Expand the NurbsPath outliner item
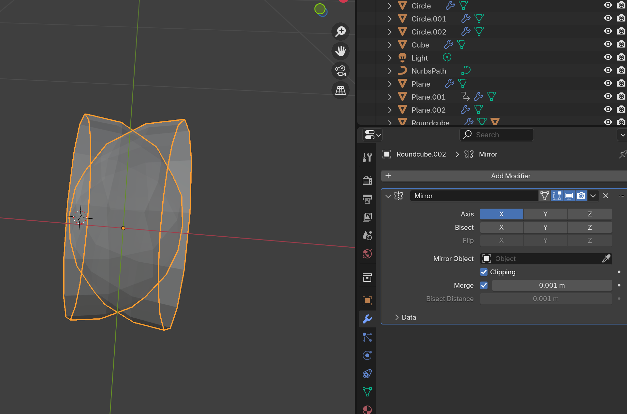Image resolution: width=627 pixels, height=414 pixels. (389, 71)
